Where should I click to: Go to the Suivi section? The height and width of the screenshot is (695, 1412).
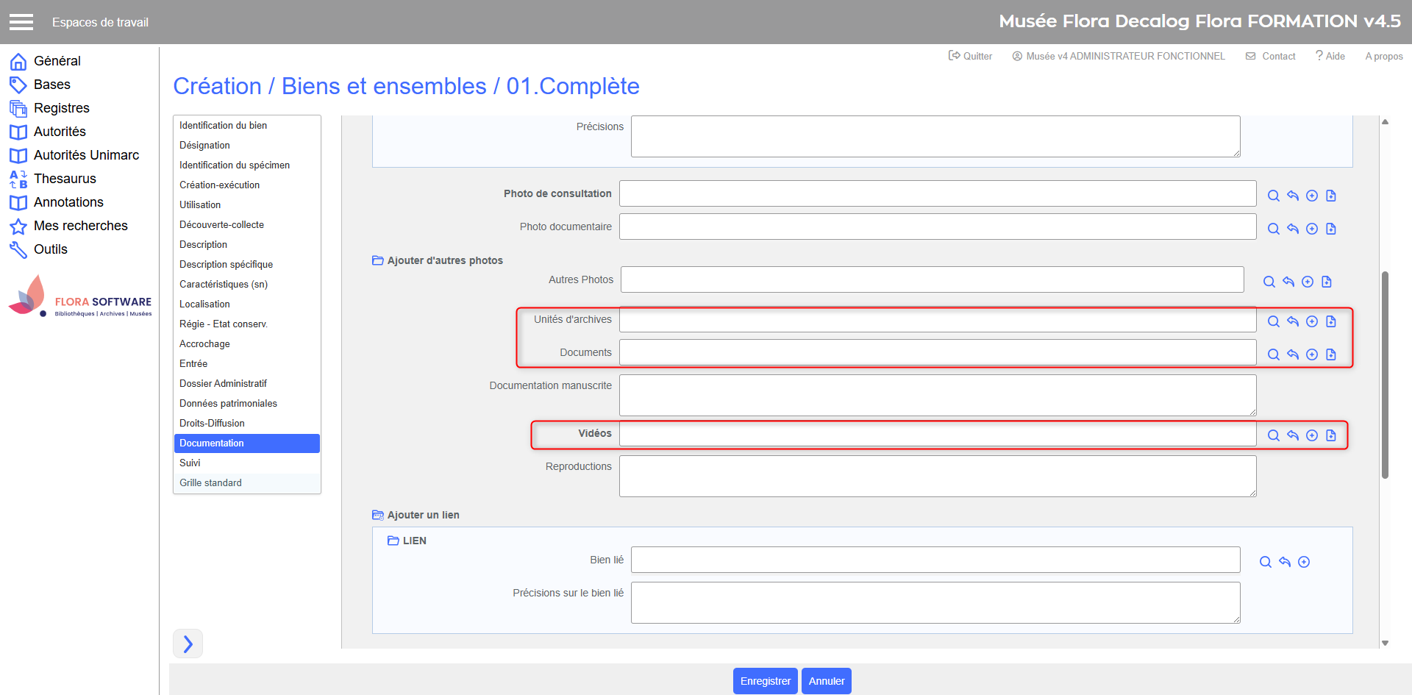point(190,463)
